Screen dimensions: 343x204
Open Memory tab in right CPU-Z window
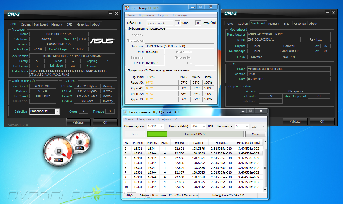(274, 24)
